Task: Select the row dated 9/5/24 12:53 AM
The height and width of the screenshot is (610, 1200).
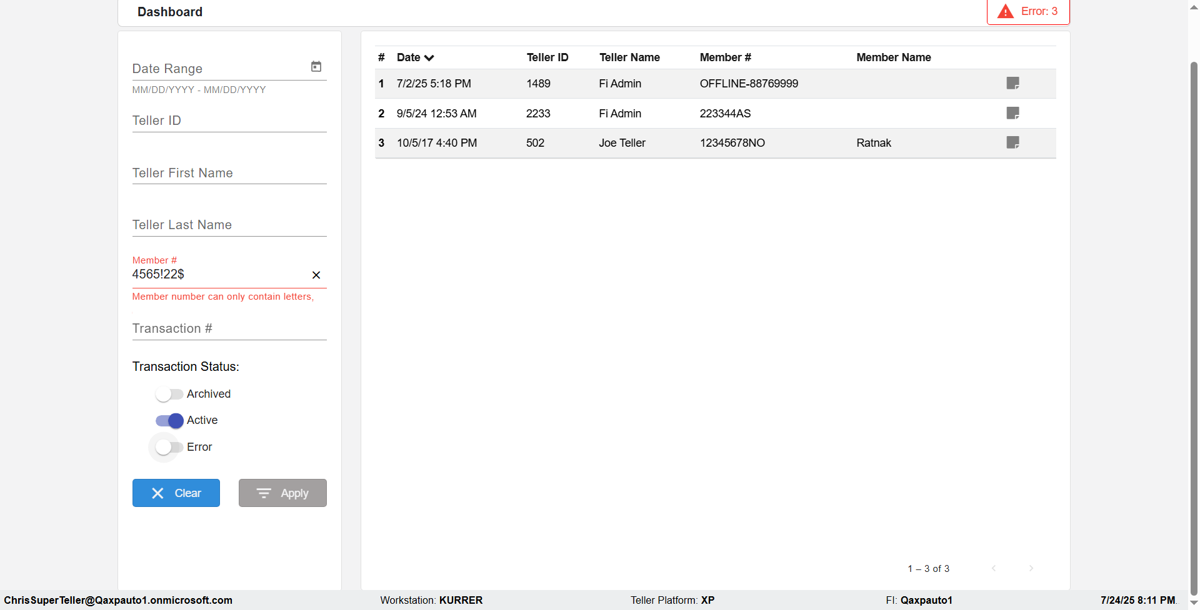Action: 715,114
